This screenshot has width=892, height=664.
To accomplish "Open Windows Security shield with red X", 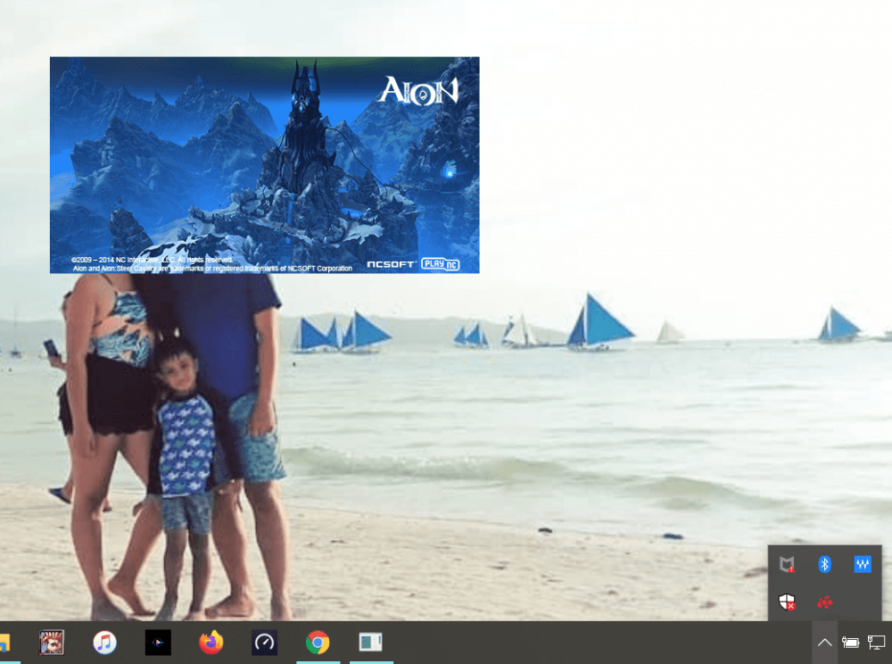I will pos(787,602).
